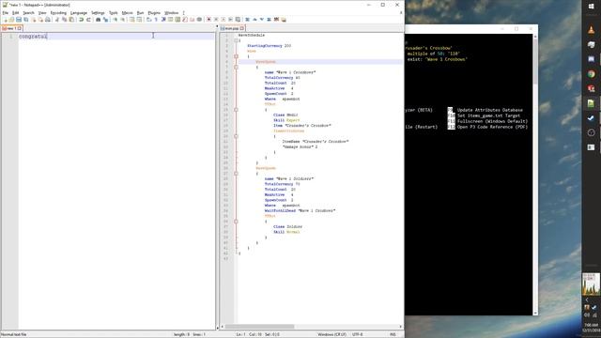Open the VLC taskbar icon
Screen dimensions: 601x338
click(591, 30)
